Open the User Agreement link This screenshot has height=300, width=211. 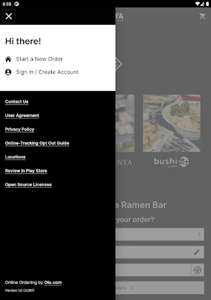click(22, 116)
